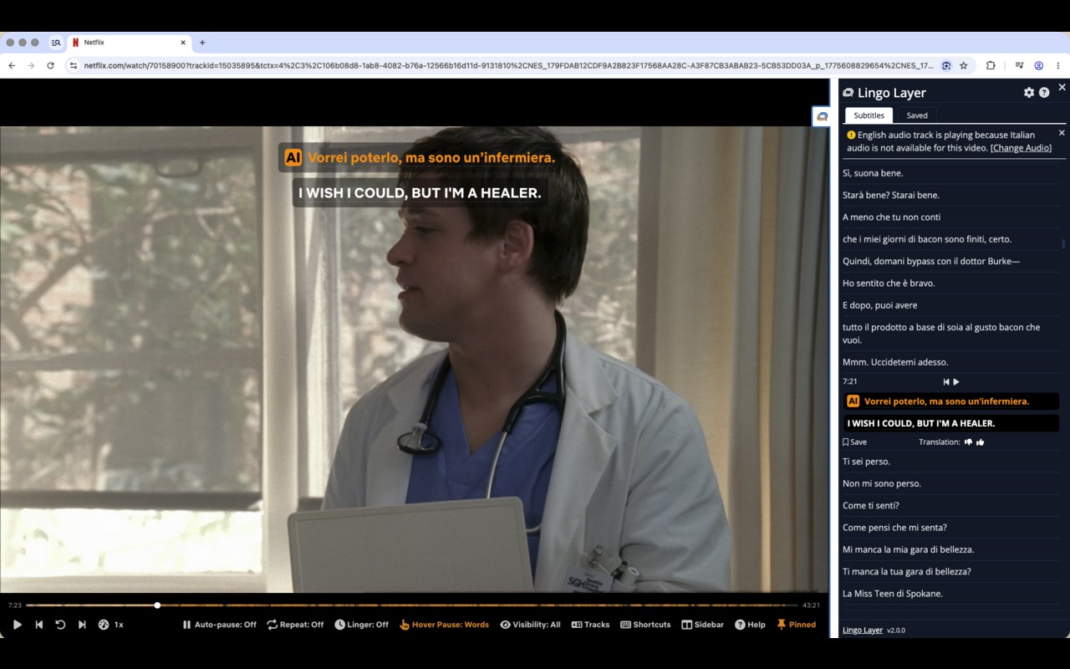Open Help from the player bar
The image size is (1070, 669).
click(750, 625)
